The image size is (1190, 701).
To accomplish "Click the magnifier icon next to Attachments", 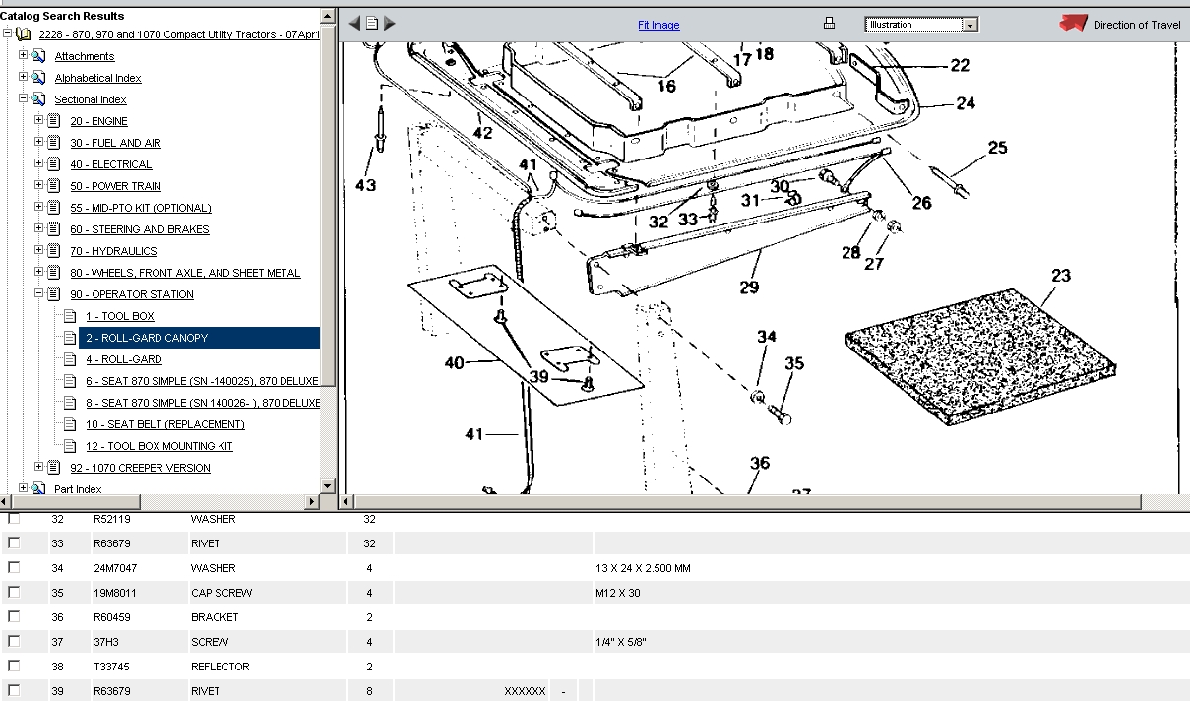I will click(x=38, y=56).
